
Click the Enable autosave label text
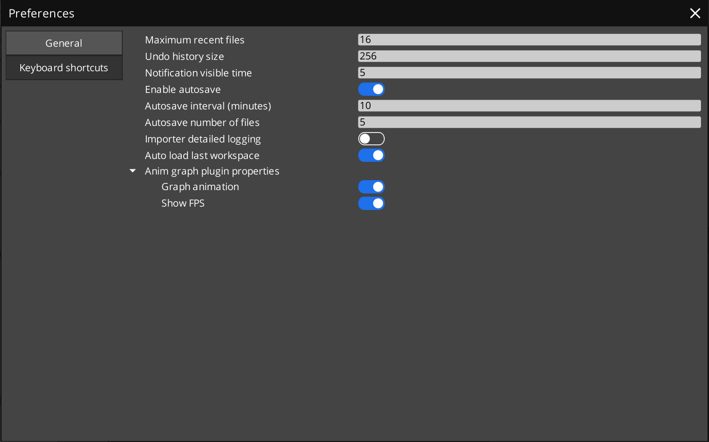coord(183,89)
